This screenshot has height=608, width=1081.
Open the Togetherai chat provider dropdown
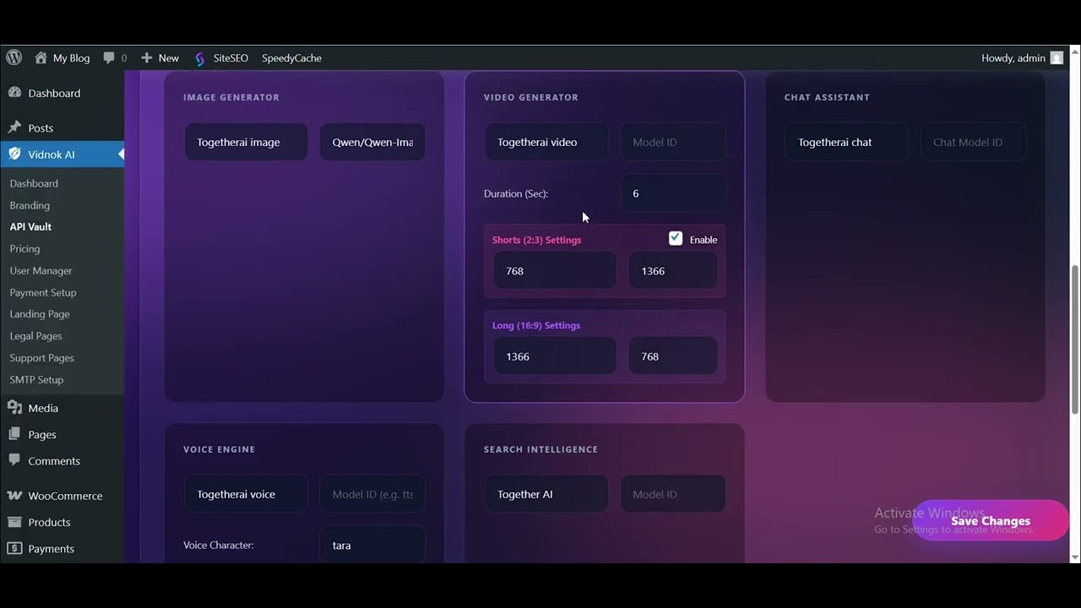pos(847,142)
